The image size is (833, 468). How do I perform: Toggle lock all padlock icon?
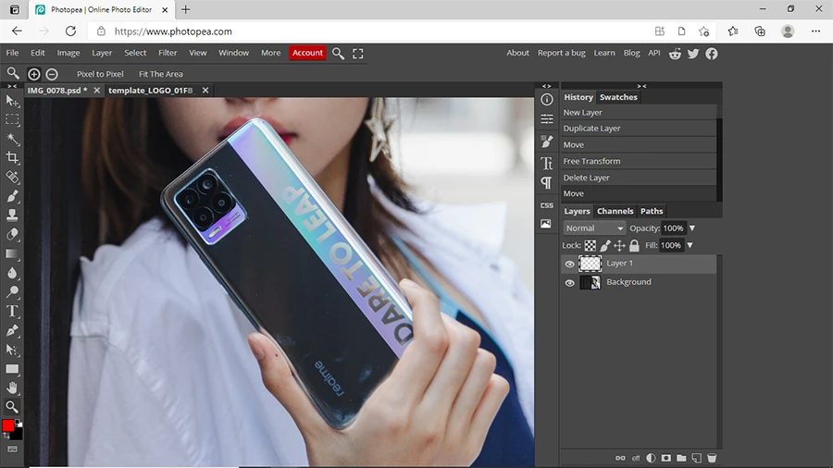[x=634, y=246]
